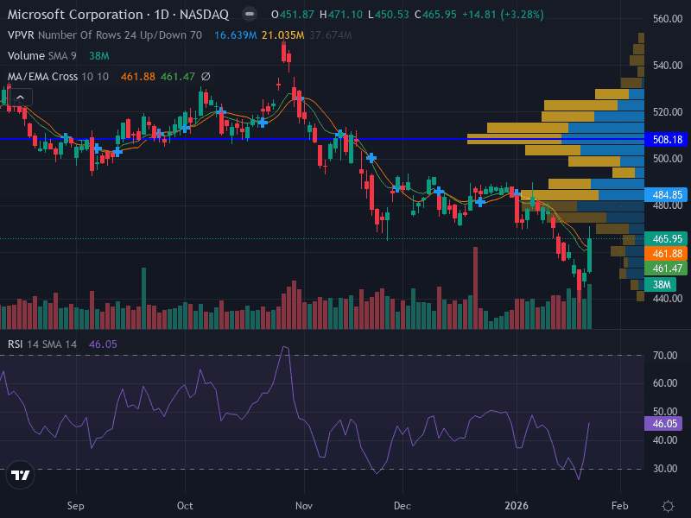This screenshot has width=691, height=518.
Task: Open chart settings gear icon
Action: pos(668,506)
